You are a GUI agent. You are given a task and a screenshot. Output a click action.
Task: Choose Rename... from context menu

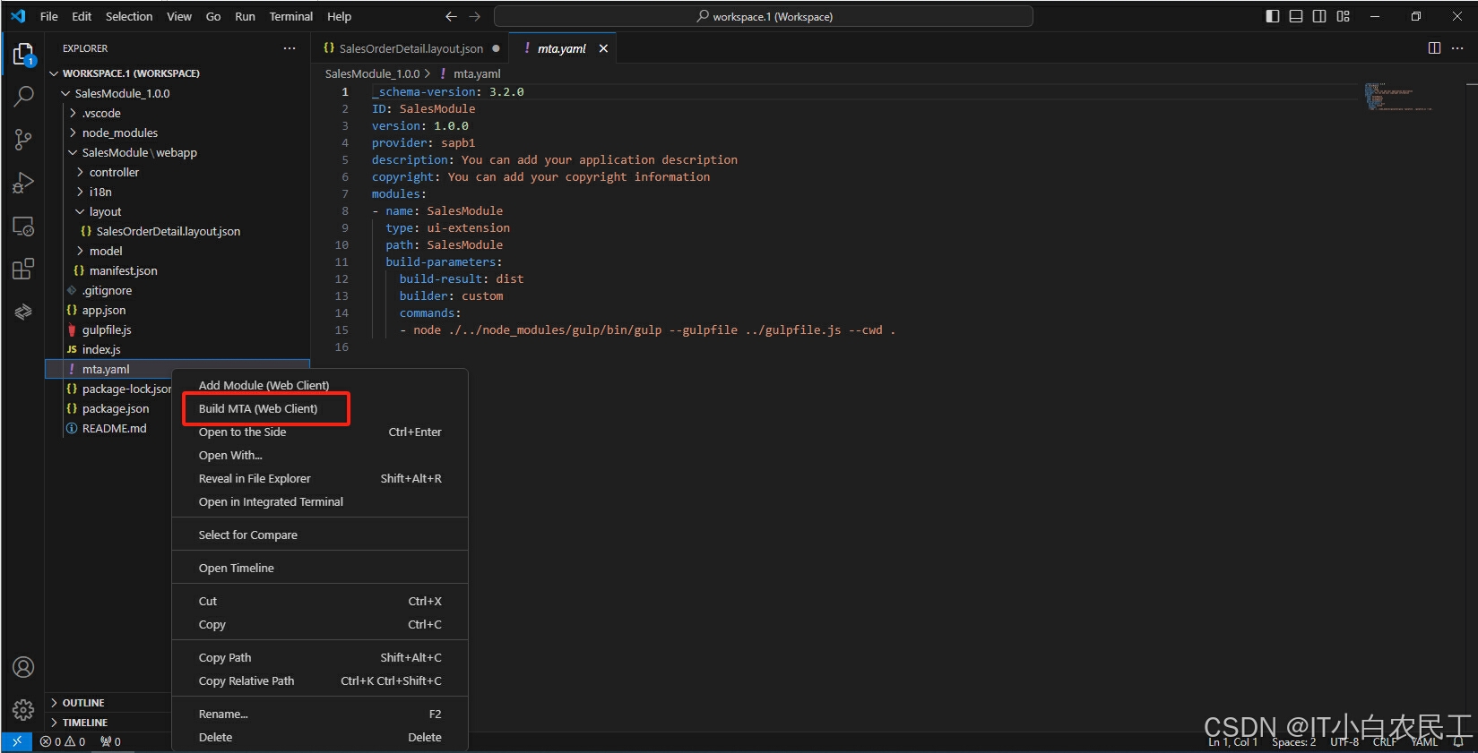(x=320, y=714)
